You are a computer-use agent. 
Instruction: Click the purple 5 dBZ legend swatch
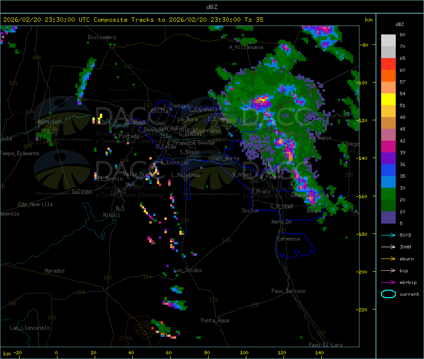click(x=388, y=217)
